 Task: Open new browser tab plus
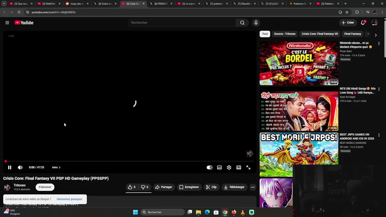tap(345, 4)
